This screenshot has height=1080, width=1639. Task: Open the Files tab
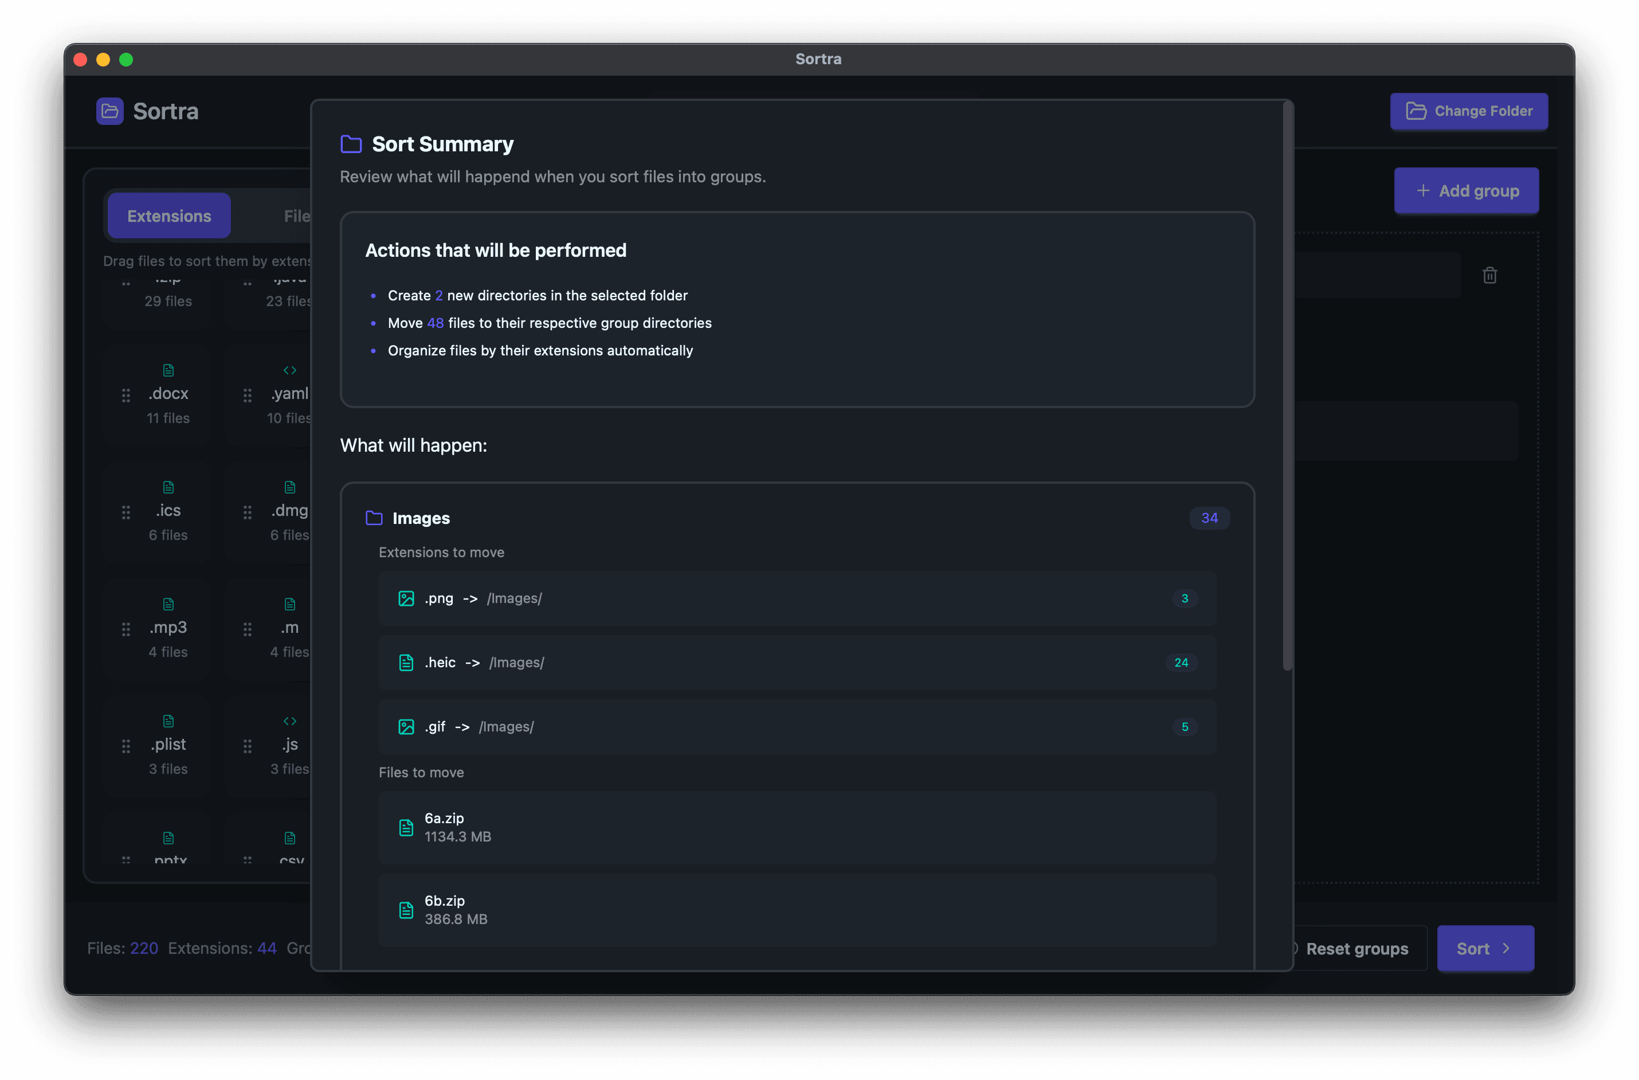(297, 216)
